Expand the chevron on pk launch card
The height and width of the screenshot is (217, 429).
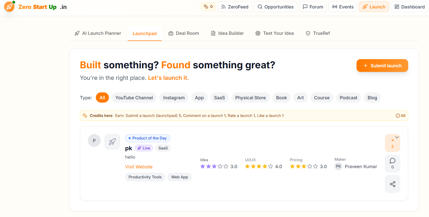pos(397,137)
